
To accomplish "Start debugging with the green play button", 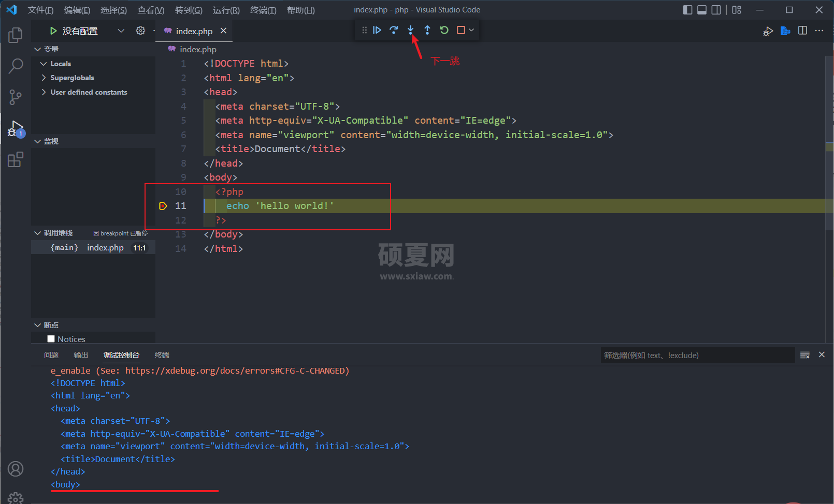I will [53, 31].
